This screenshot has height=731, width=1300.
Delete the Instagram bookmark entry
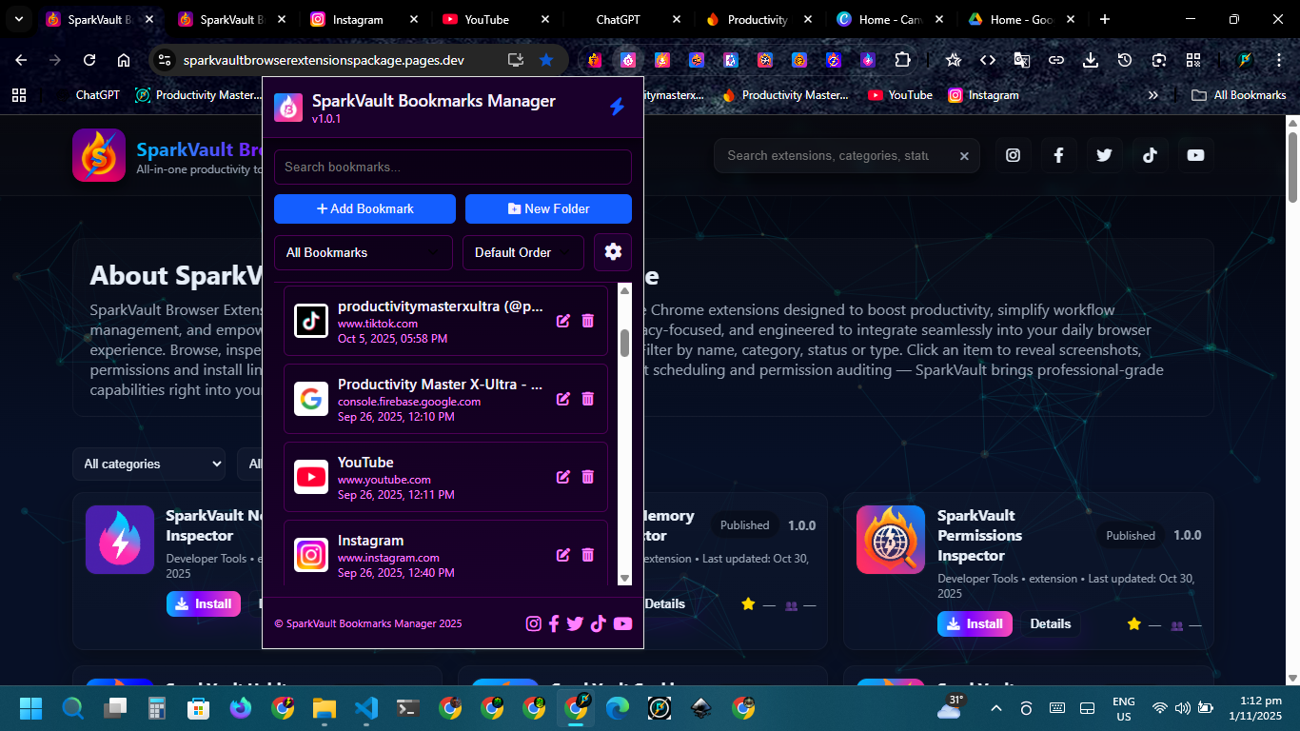click(x=587, y=555)
